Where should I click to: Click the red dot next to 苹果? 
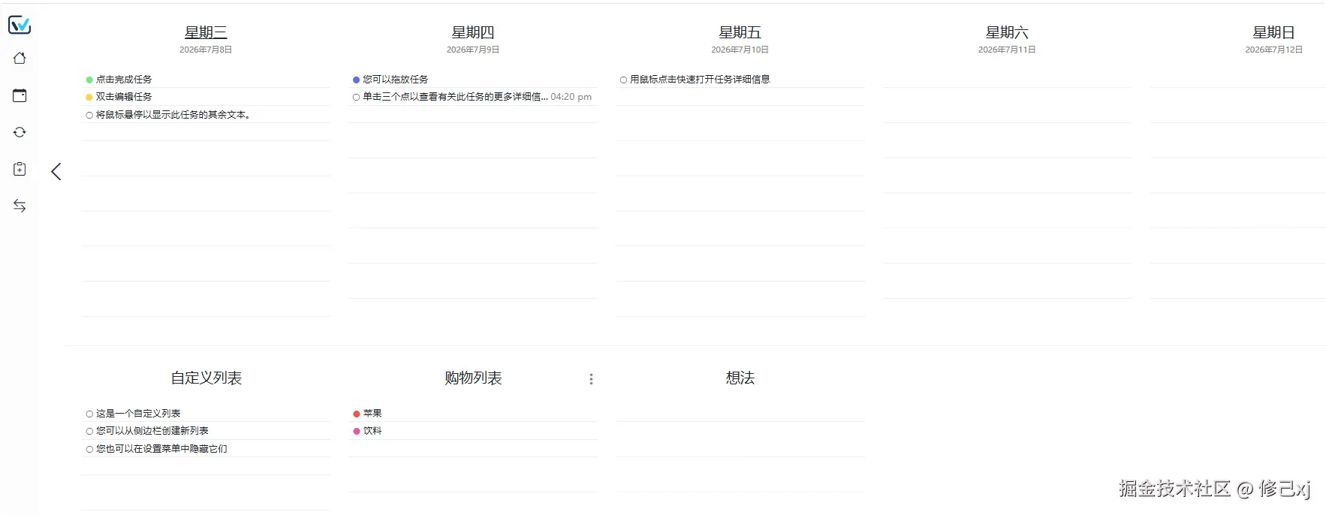[357, 414]
